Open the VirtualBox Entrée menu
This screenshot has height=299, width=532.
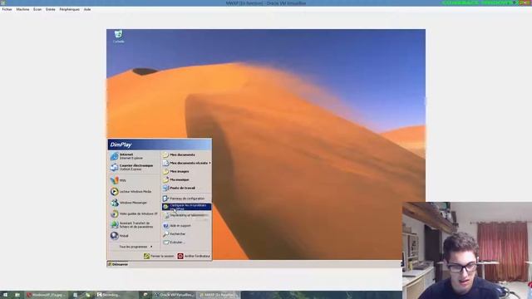[51, 9]
